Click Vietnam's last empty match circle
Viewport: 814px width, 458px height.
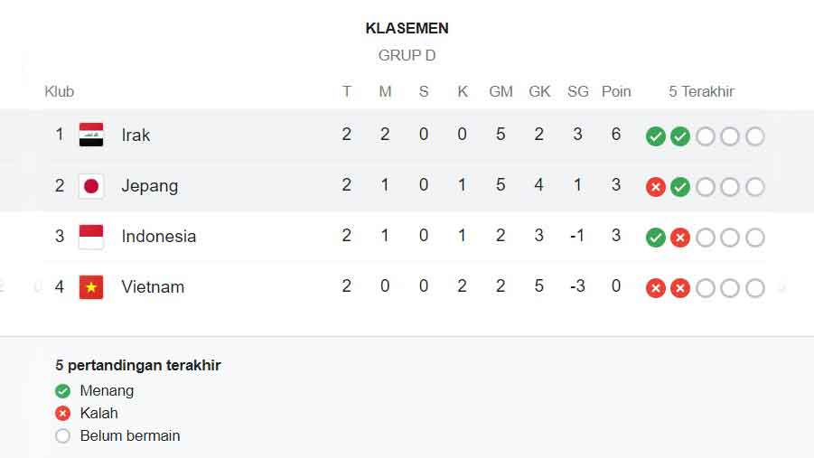(755, 288)
